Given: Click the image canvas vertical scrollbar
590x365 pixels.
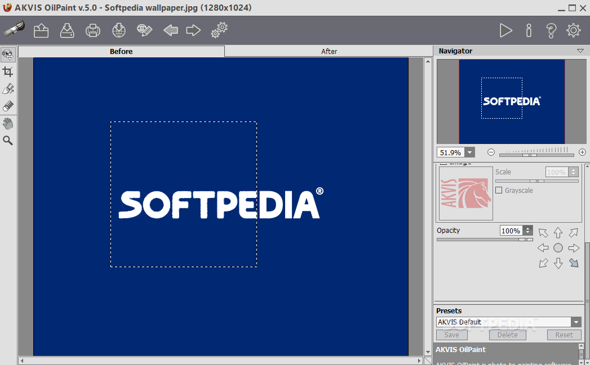Looking at the screenshot, I should (x=428, y=206).
